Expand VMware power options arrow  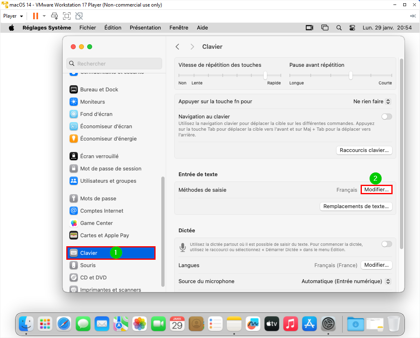(x=44, y=16)
